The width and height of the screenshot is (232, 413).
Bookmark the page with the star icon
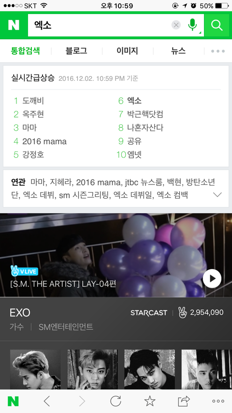pos(150,401)
